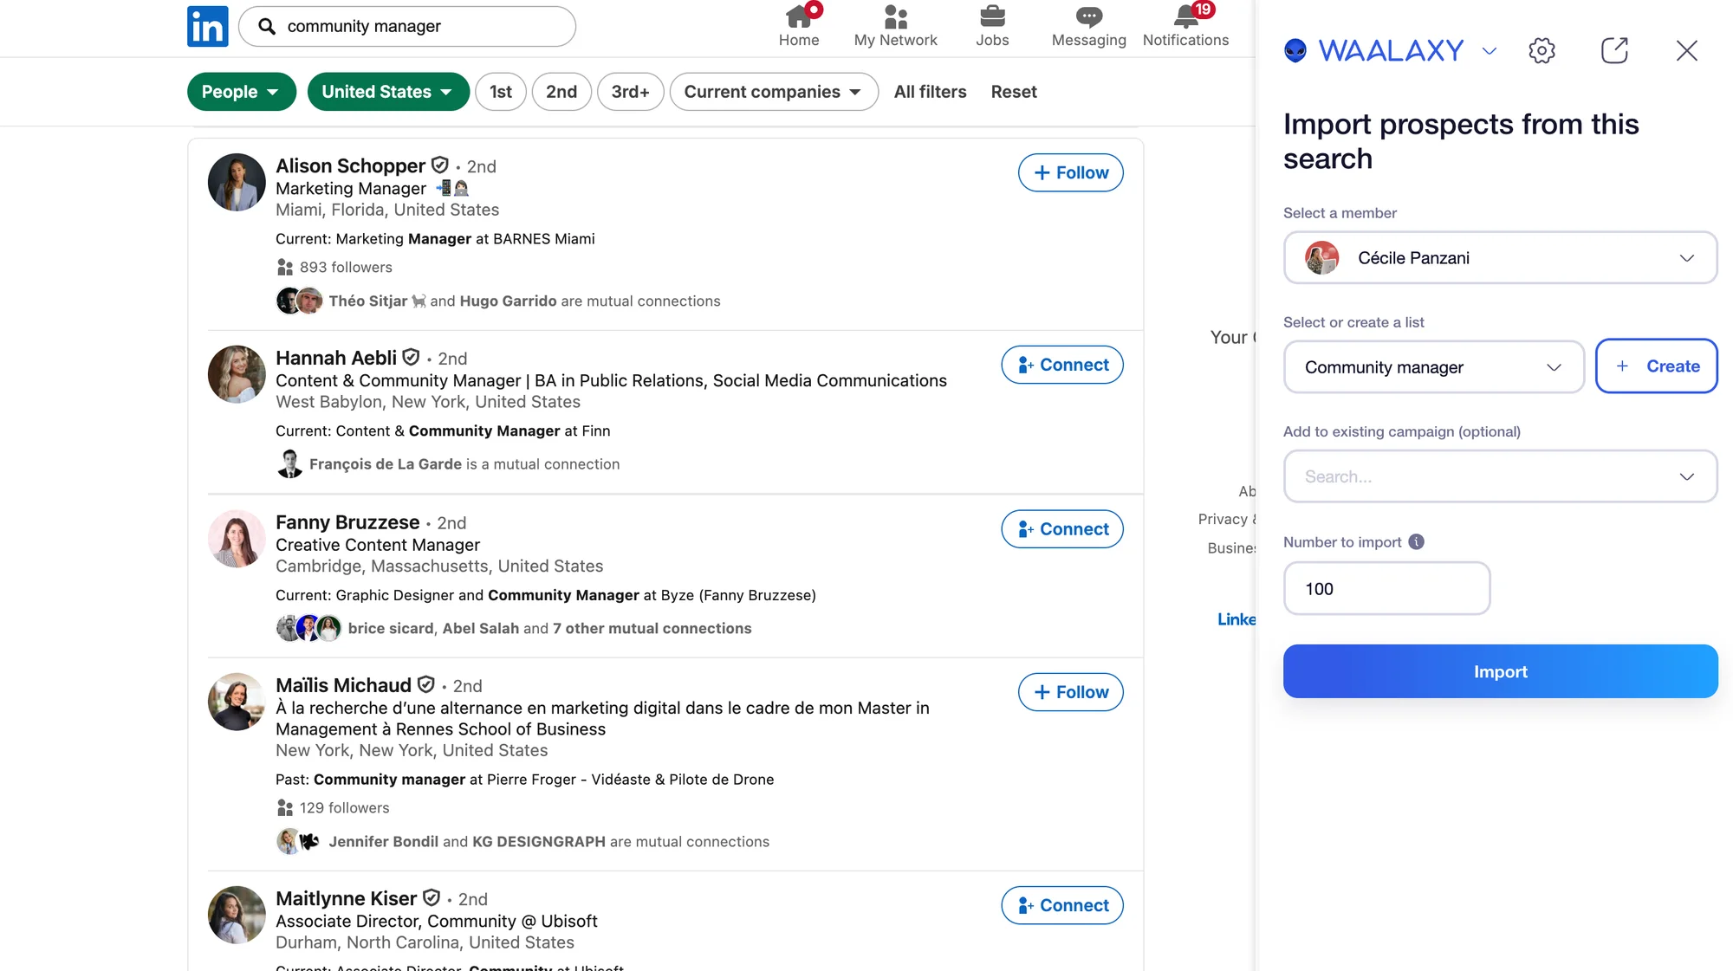Open All filters
The height and width of the screenshot is (971, 1733).
(930, 92)
